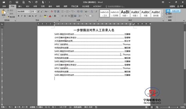Click the font color red A button

[x=50, y=16]
